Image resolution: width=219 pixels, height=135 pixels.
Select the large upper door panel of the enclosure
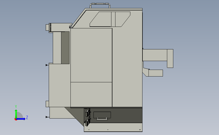91,55
